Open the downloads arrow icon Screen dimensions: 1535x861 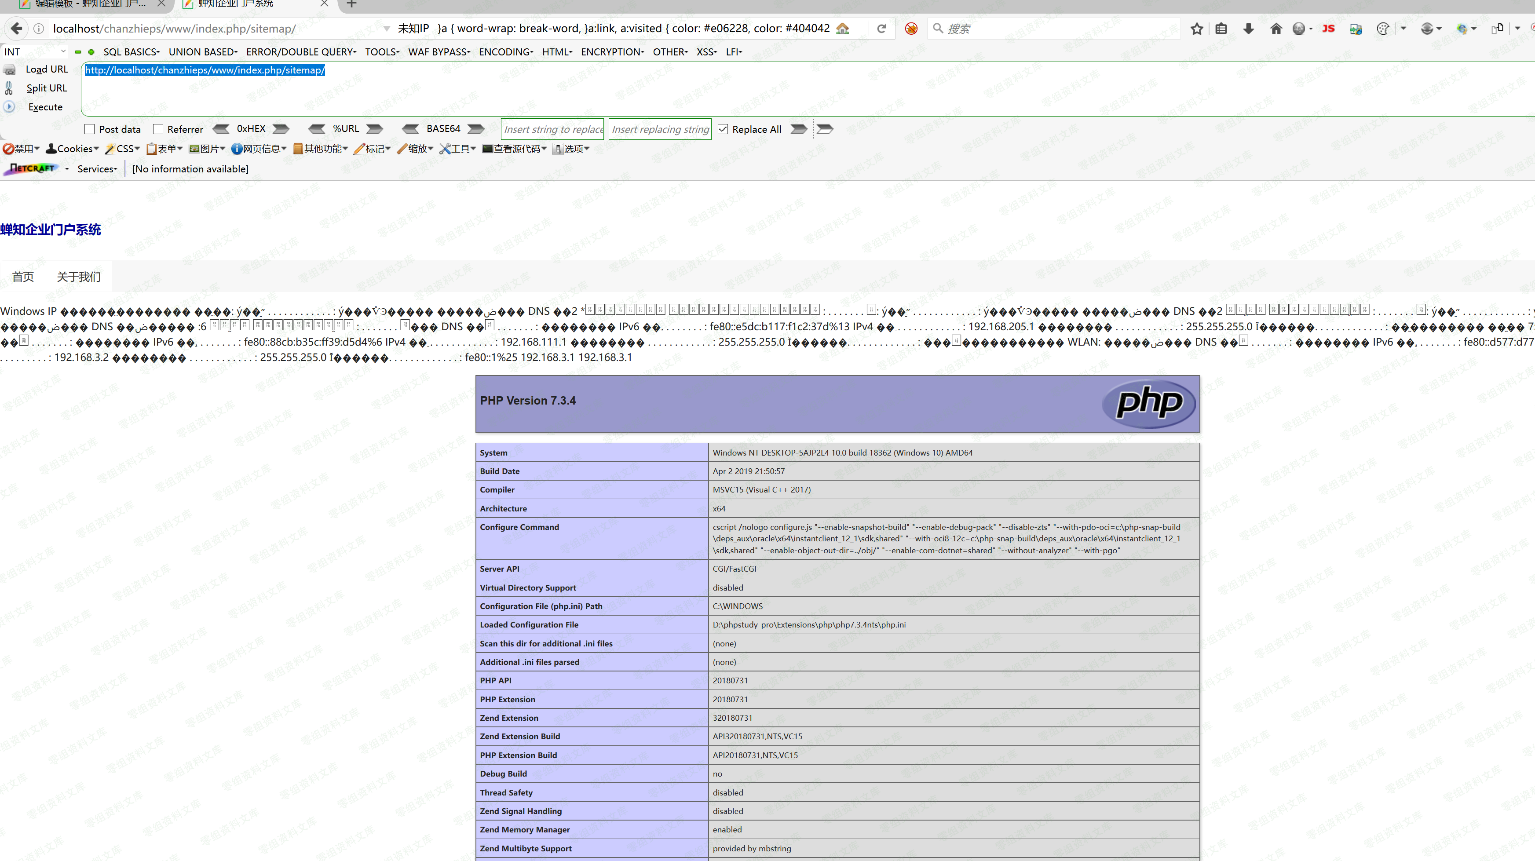click(1248, 29)
